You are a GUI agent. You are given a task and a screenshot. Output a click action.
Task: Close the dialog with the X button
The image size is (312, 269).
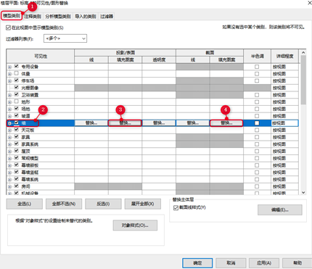click(309, 3)
